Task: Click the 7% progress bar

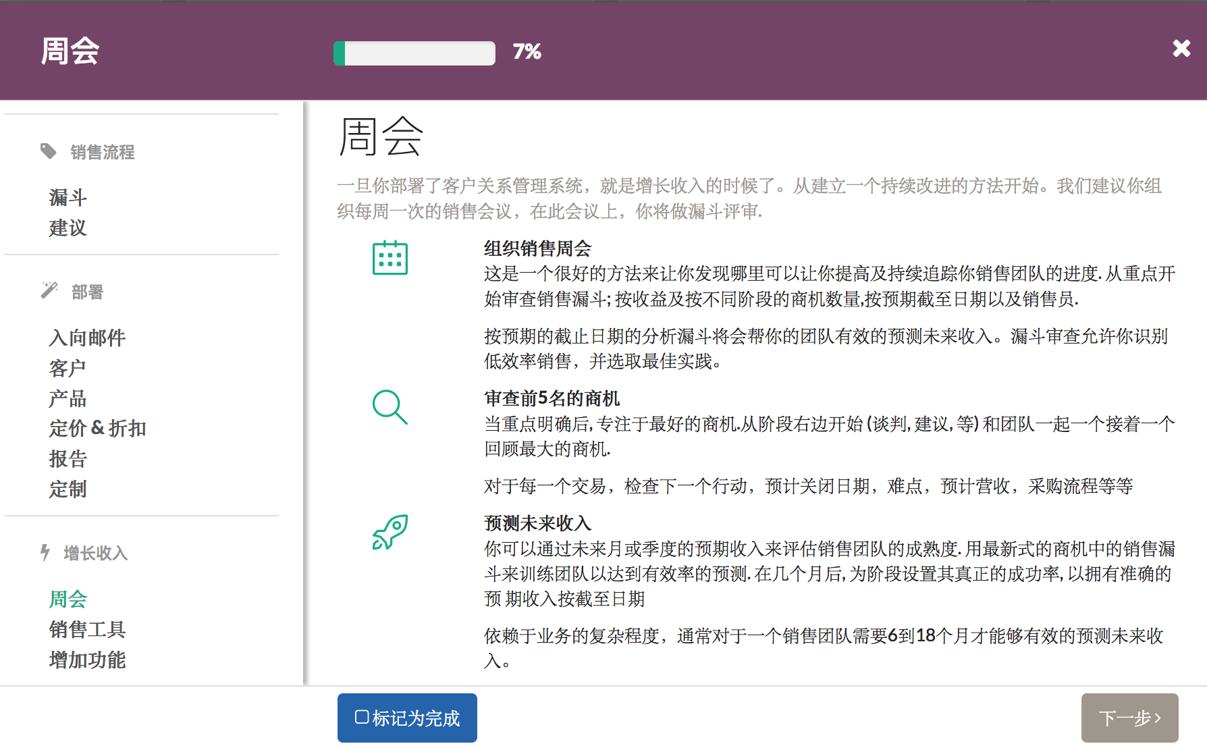Action: pos(414,53)
